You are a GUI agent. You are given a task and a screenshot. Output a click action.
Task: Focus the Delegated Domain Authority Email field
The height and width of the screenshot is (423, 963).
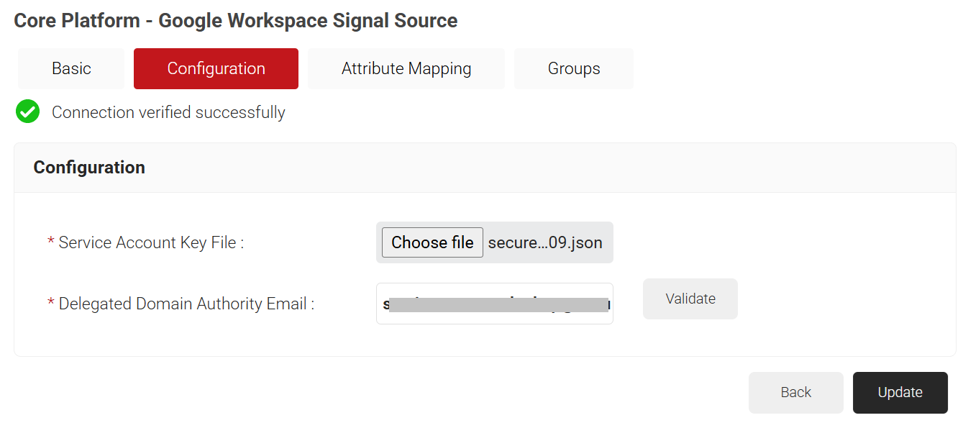point(494,304)
